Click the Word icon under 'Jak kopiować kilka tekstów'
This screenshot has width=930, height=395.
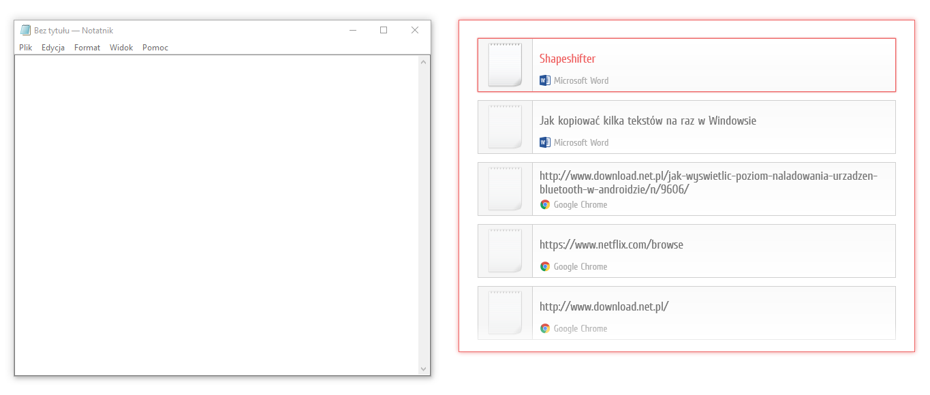545,142
